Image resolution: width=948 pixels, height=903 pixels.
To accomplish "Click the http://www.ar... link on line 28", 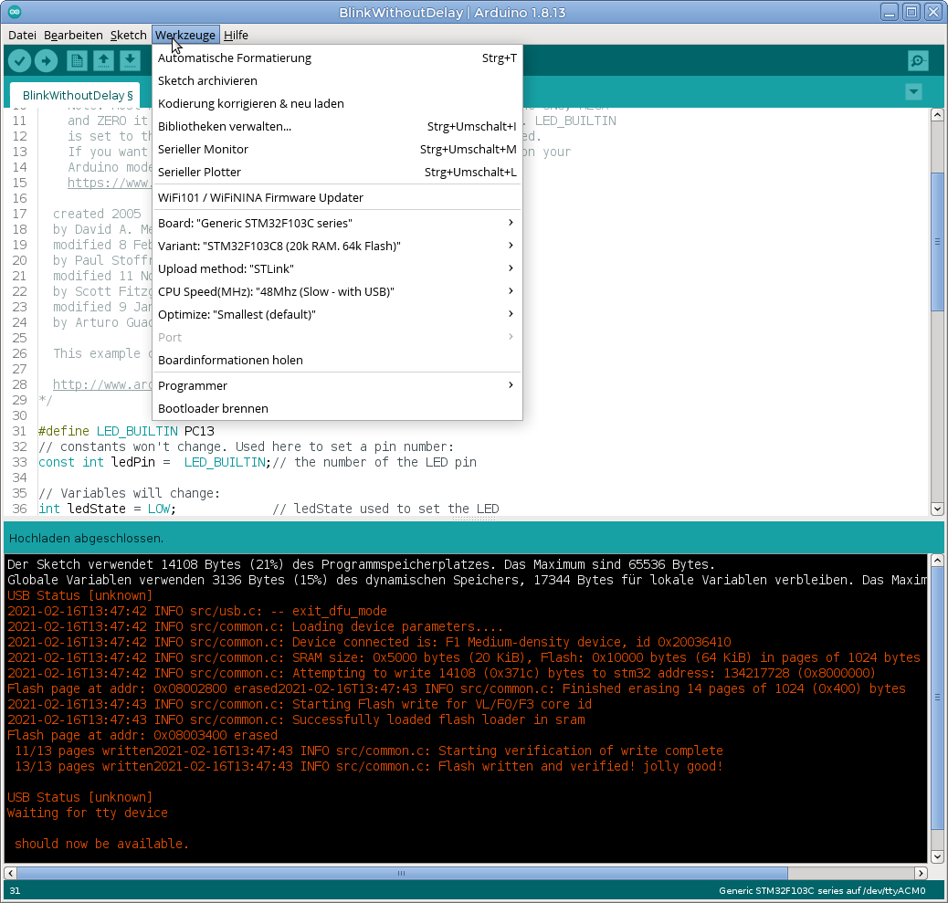I will tap(102, 384).
